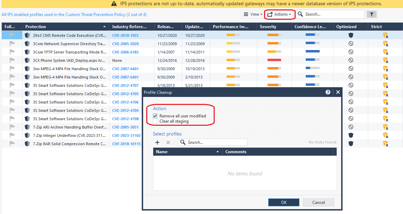Click the X icon next to the plus in dialog
The height and width of the screenshot is (214, 403).
(168, 142)
